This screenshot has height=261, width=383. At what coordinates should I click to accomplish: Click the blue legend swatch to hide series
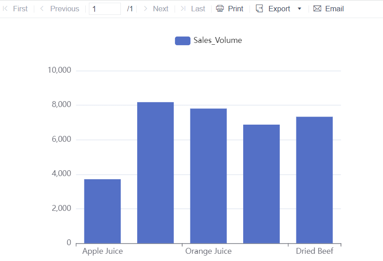(182, 40)
